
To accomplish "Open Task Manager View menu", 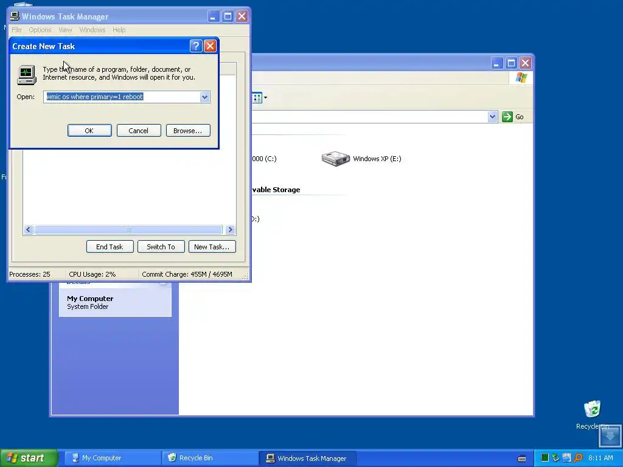I will [x=65, y=30].
